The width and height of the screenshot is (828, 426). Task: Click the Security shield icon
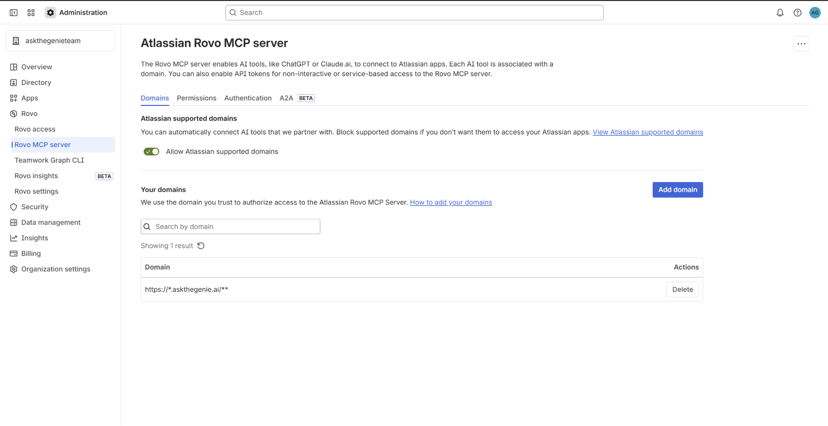[x=14, y=207]
